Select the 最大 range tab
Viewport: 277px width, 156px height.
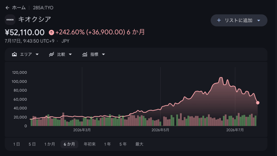[x=139, y=144]
